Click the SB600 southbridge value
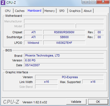The height and width of the screenshot is (106, 110). tap(64, 37)
